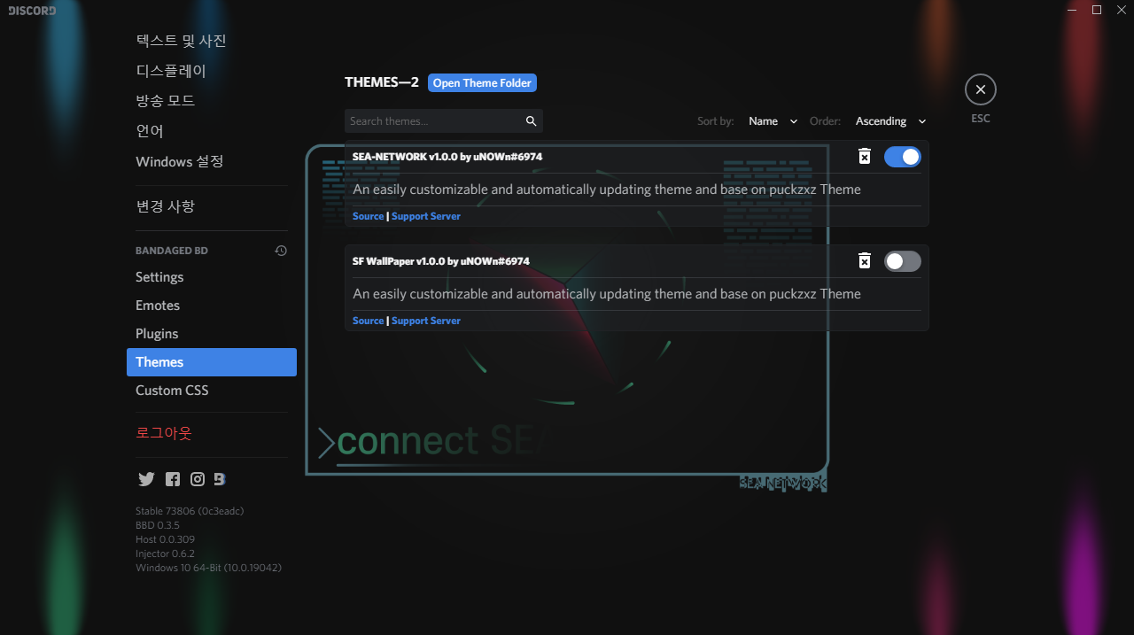
Task: Click the SEA-NETWORK v1.0.0 theme title
Action: click(447, 157)
